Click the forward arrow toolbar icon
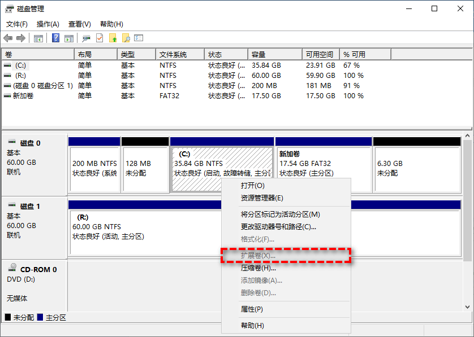 pyautogui.click(x=21, y=38)
